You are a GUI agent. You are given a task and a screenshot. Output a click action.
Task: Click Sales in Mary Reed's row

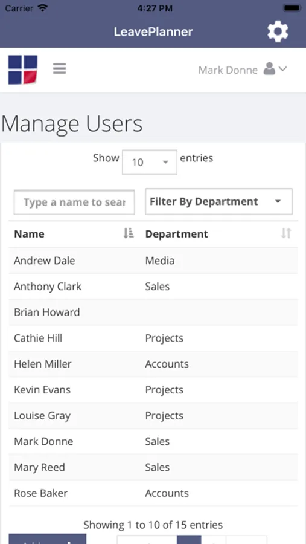(158, 467)
